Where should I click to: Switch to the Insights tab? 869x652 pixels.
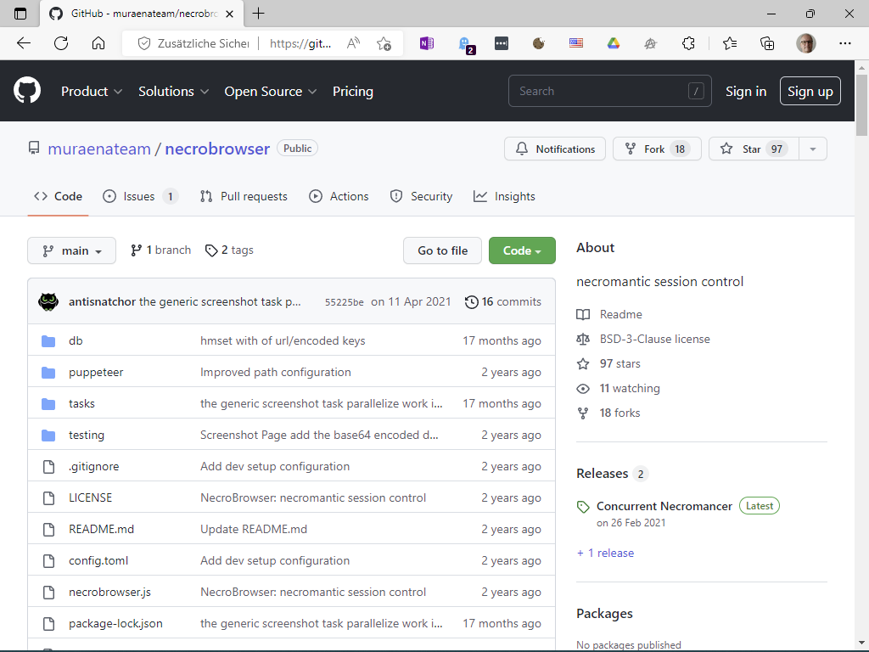pyautogui.click(x=504, y=196)
